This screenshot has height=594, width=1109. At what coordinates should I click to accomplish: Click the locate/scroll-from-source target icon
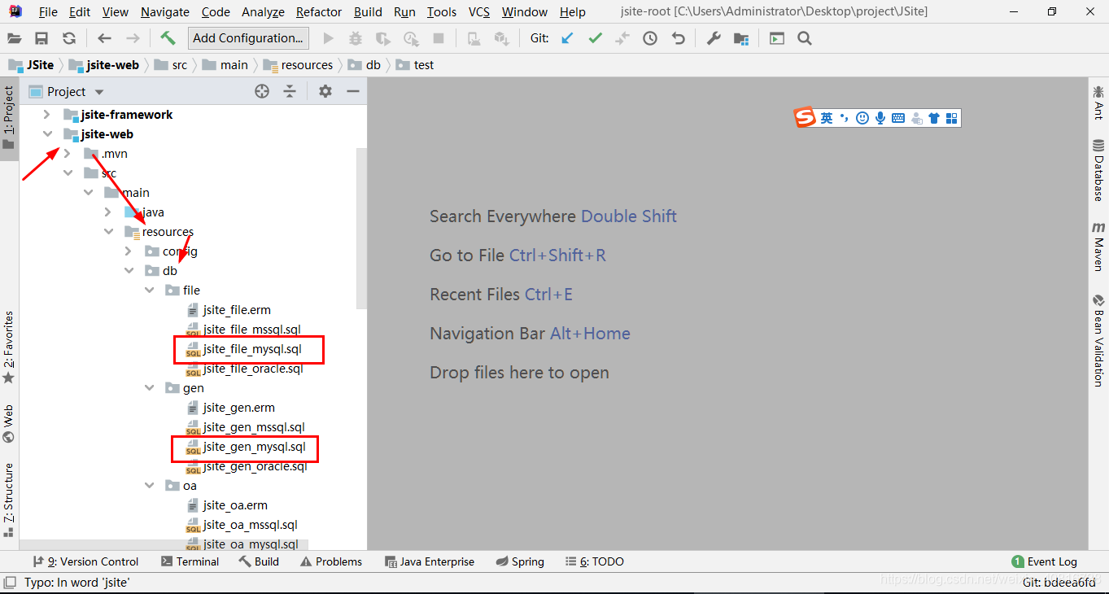pyautogui.click(x=262, y=91)
